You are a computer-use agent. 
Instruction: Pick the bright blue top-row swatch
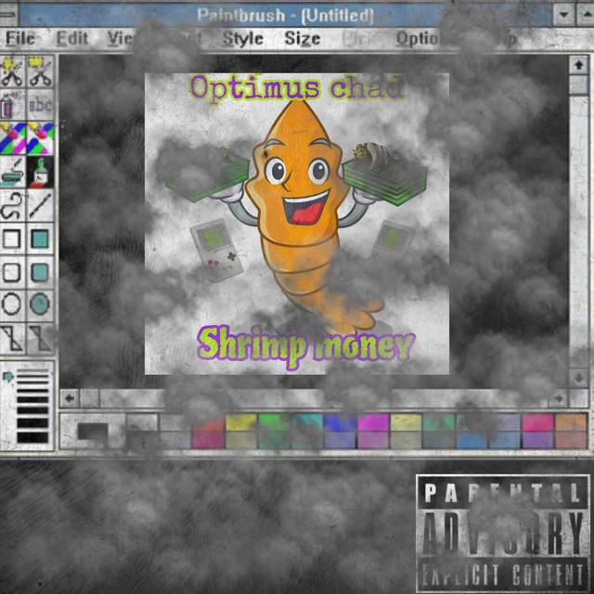point(341,423)
